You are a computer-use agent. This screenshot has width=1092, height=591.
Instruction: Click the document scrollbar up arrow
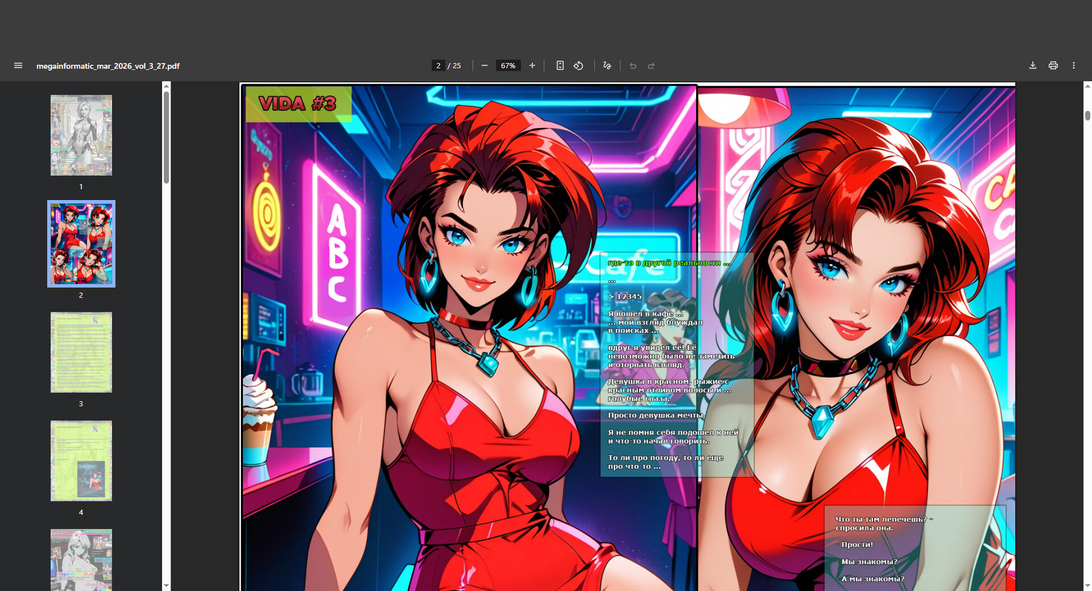point(1087,86)
